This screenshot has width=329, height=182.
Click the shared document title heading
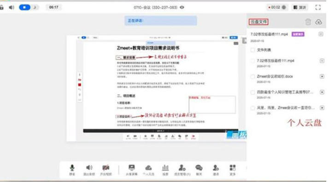148,48
